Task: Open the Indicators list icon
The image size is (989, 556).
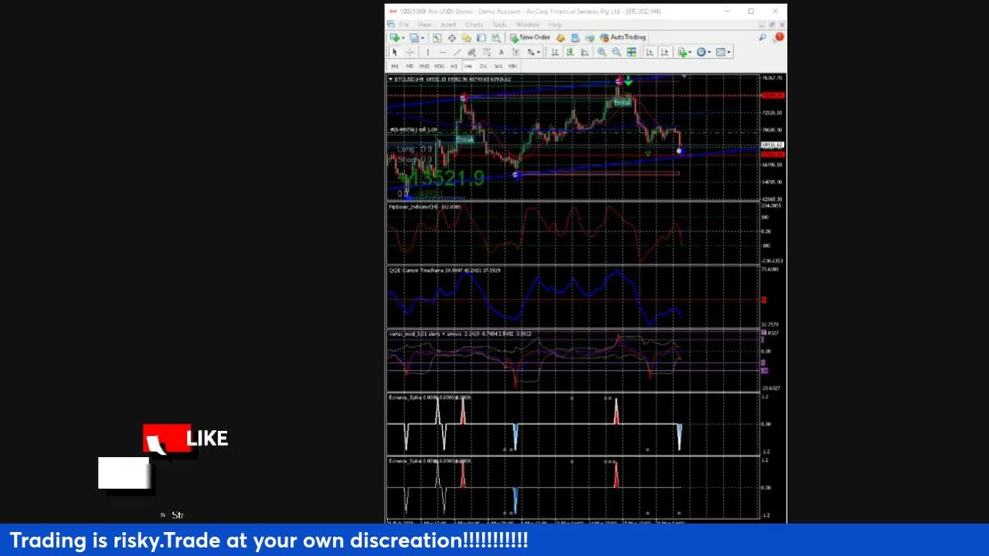Action: (681, 52)
